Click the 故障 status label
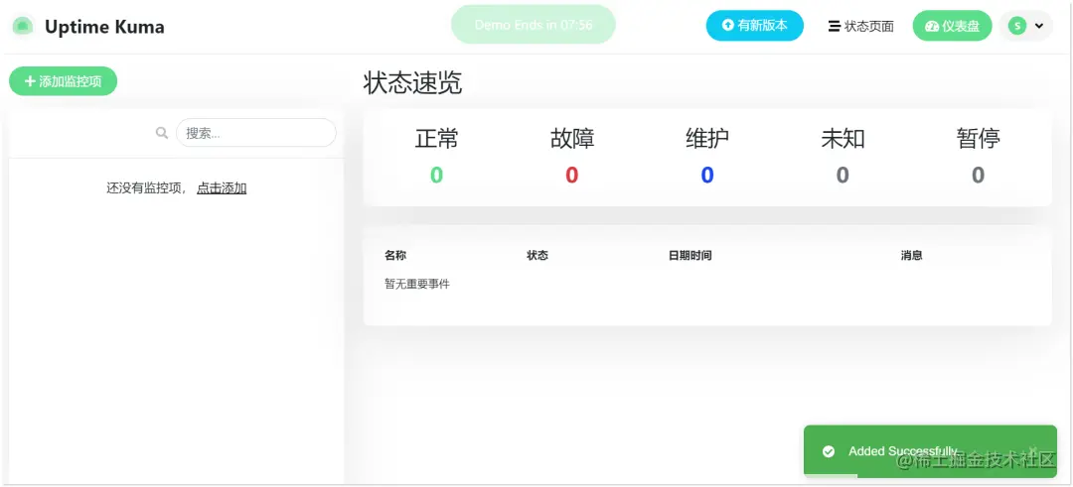 572,139
